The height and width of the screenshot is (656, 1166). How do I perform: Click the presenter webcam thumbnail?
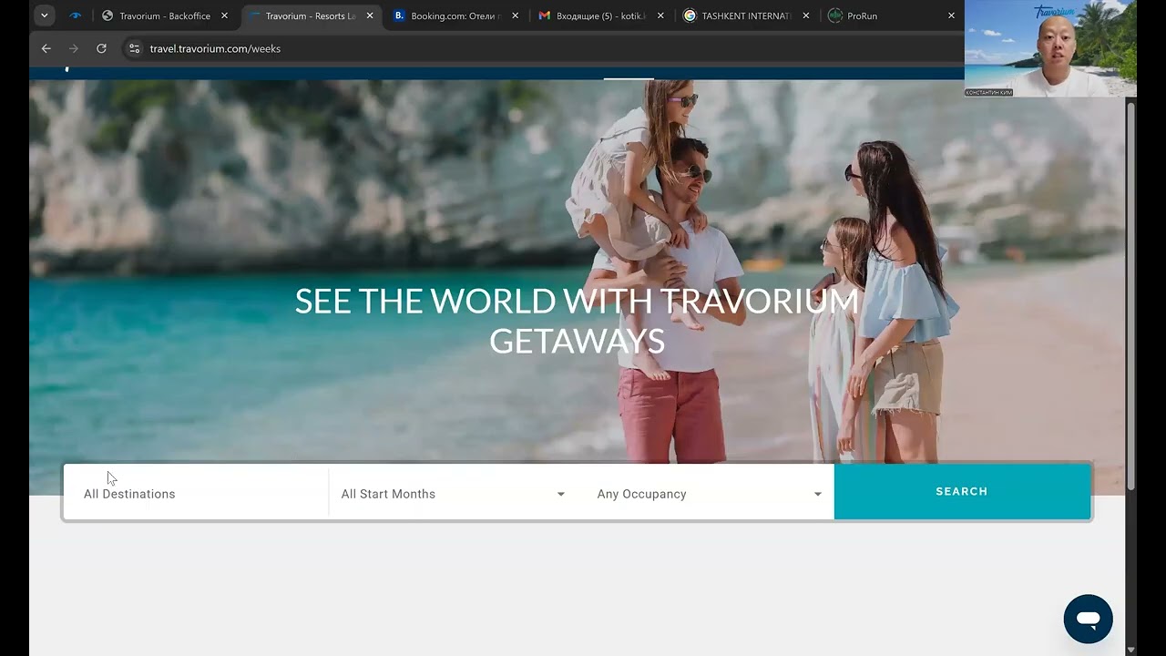(1050, 48)
